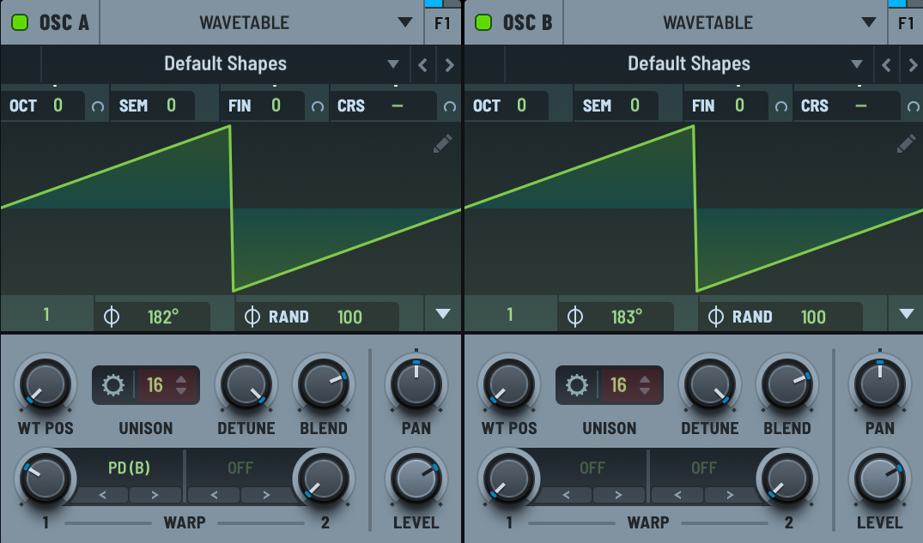The height and width of the screenshot is (543, 923).
Task: Click OSC A sawtooth waveform display
Action: (x=231, y=208)
